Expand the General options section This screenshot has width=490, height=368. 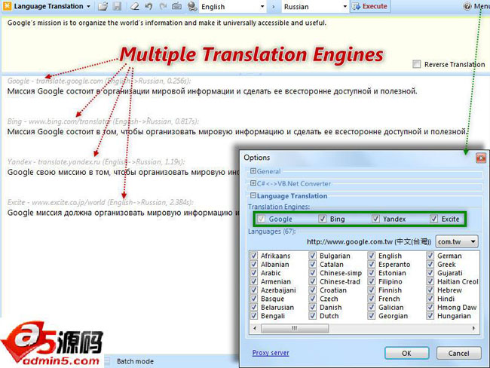[253, 171]
